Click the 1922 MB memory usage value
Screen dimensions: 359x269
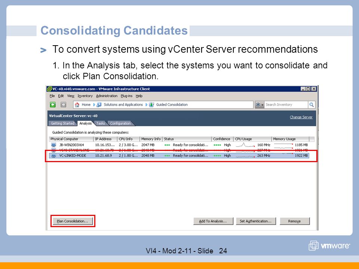[x=301, y=155]
